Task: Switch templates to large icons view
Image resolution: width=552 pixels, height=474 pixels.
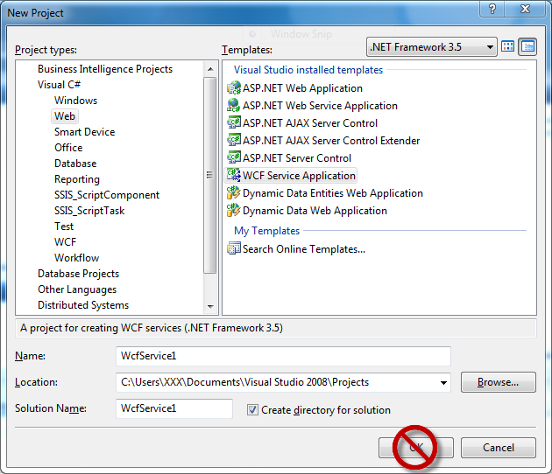Action: [507, 46]
